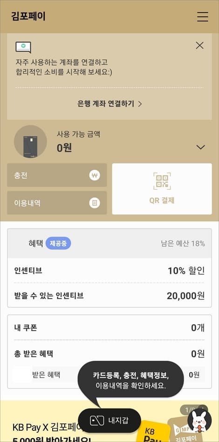Dismiss the account linking banner with X
219x442 pixels.
[199, 45]
